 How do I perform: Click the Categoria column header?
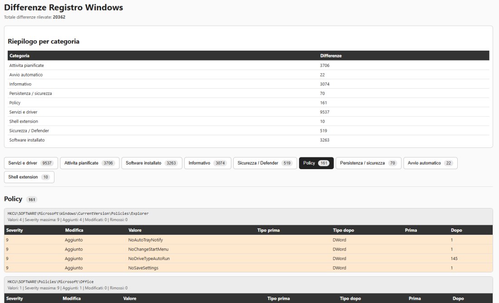[20, 56]
